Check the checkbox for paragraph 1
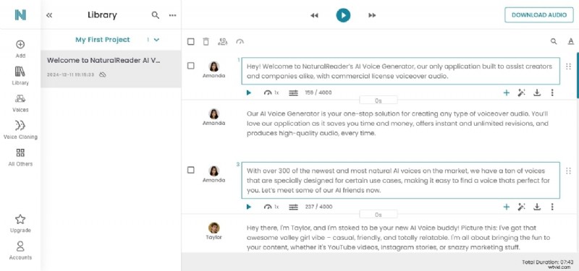579x271 pixels. (190, 66)
